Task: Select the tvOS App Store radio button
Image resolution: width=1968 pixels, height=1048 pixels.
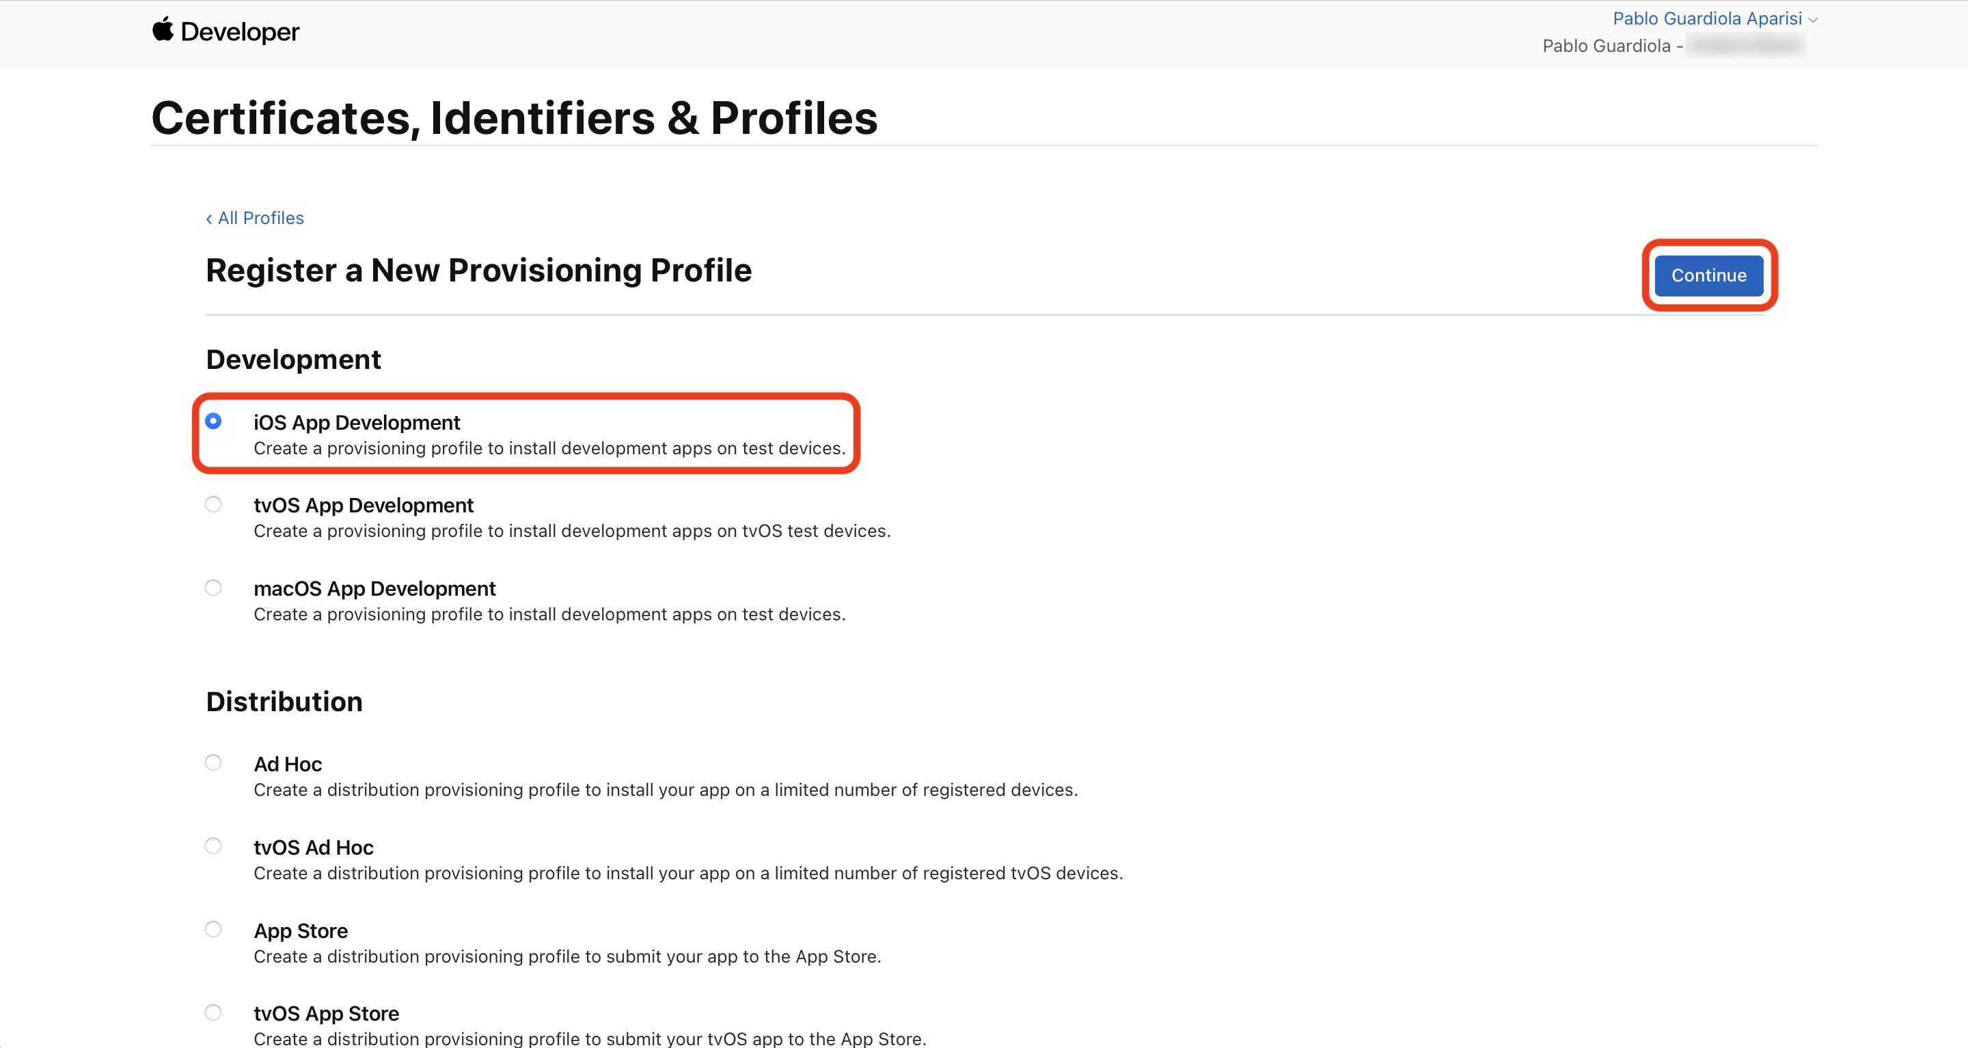Action: pyautogui.click(x=213, y=1012)
